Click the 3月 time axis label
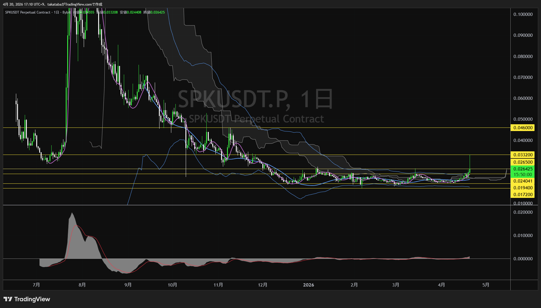 [x=396, y=285]
